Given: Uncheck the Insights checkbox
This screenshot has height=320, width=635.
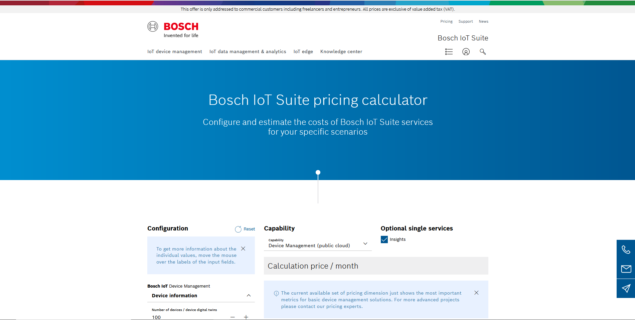Looking at the screenshot, I should (384, 239).
